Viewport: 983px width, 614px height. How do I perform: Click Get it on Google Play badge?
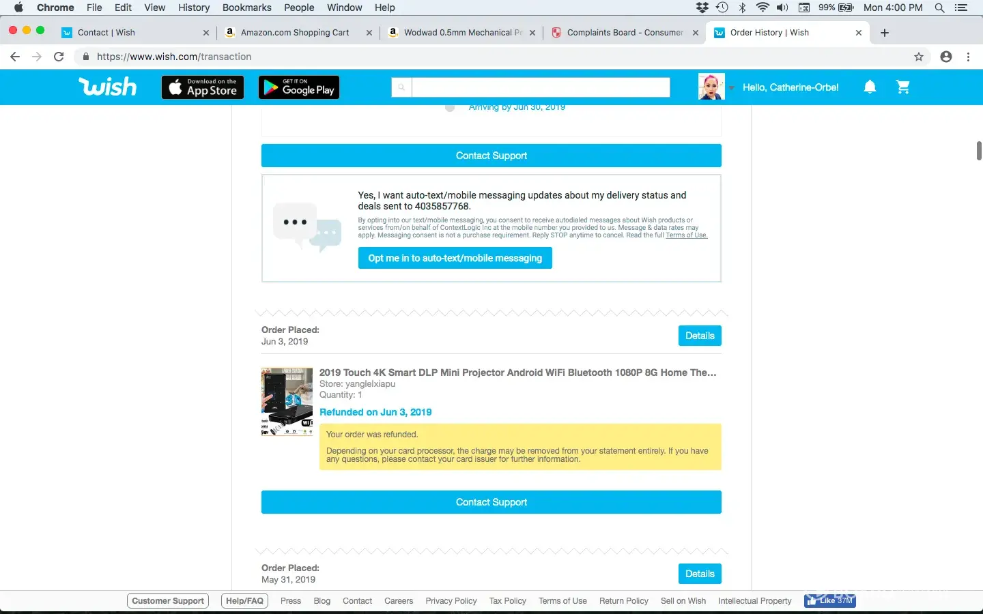pyautogui.click(x=299, y=87)
